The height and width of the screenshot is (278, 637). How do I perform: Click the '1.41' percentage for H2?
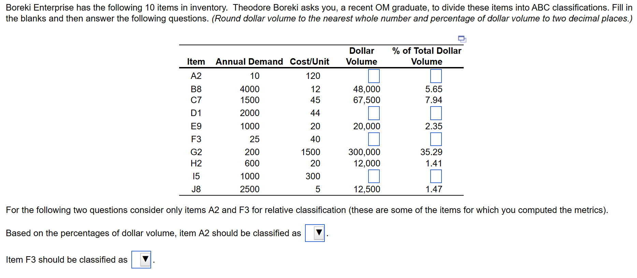(434, 163)
